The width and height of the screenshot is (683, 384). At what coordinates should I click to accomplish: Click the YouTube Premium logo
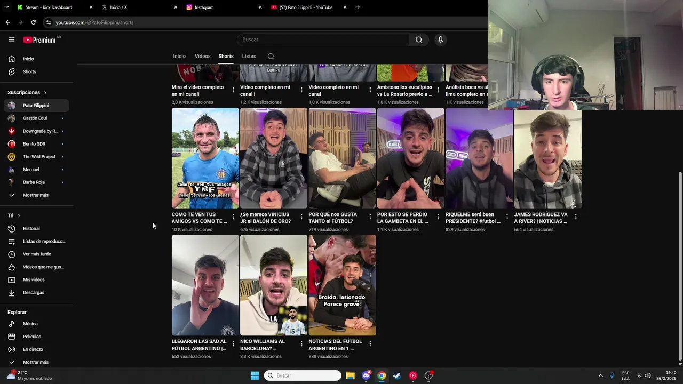39,40
